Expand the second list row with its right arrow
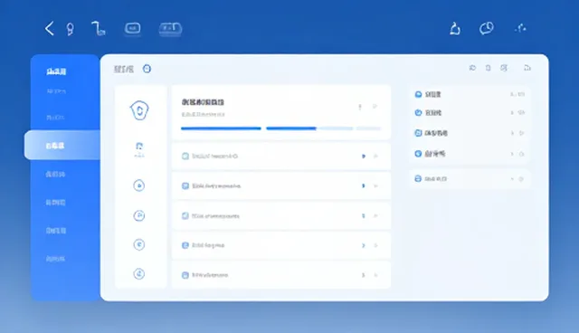The height and width of the screenshot is (333, 579). click(x=375, y=186)
